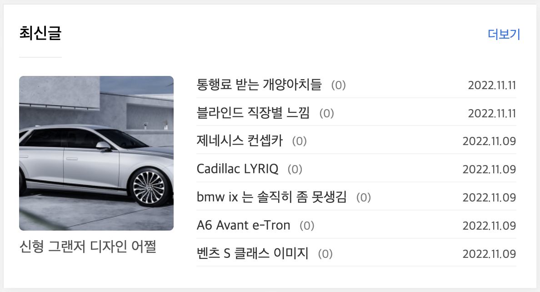The width and height of the screenshot is (540, 292).
Task: Click the comment count on 벤츠 S 클래스 이미지
Action: [x=325, y=253]
